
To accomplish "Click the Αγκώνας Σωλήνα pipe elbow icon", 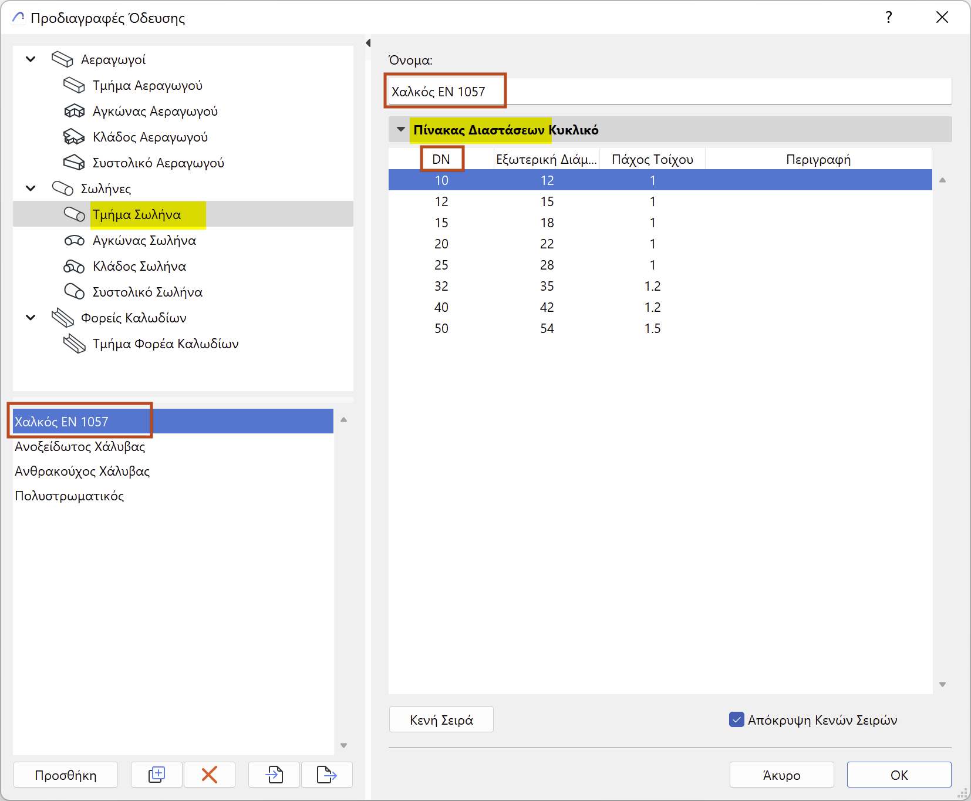I will tap(74, 240).
